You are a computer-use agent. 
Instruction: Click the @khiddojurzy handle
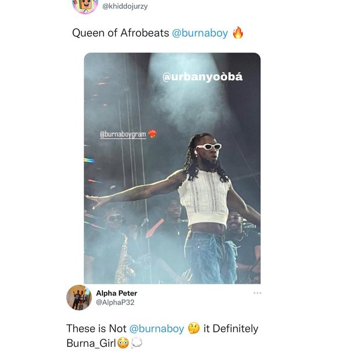tap(125, 6)
